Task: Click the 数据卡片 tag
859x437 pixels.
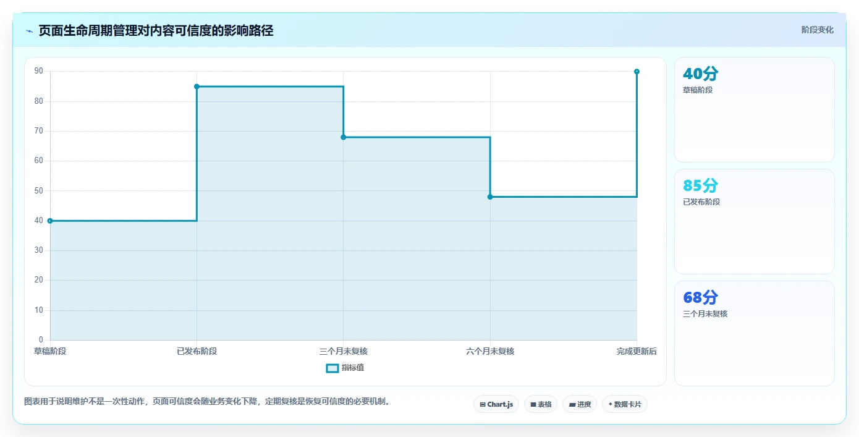Action: [625, 404]
